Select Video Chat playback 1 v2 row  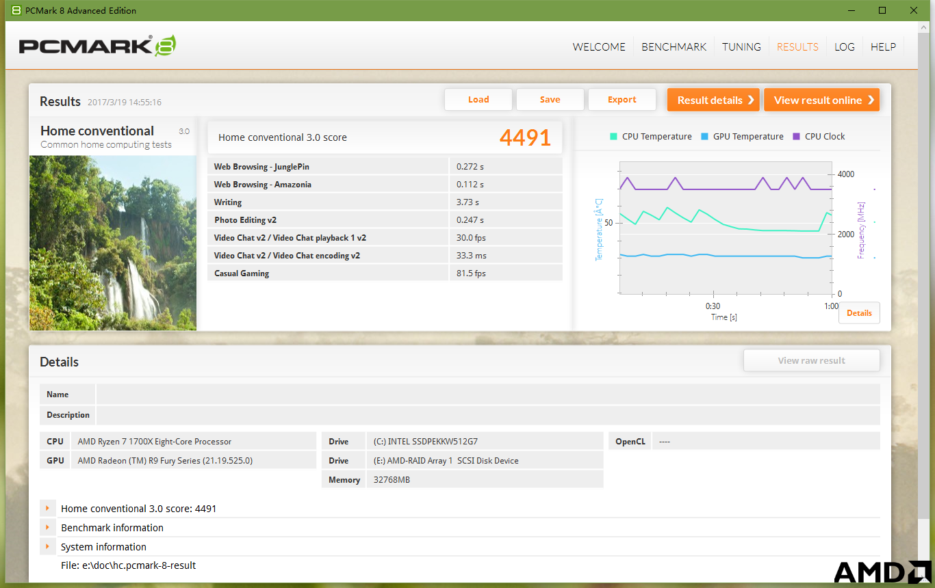385,238
